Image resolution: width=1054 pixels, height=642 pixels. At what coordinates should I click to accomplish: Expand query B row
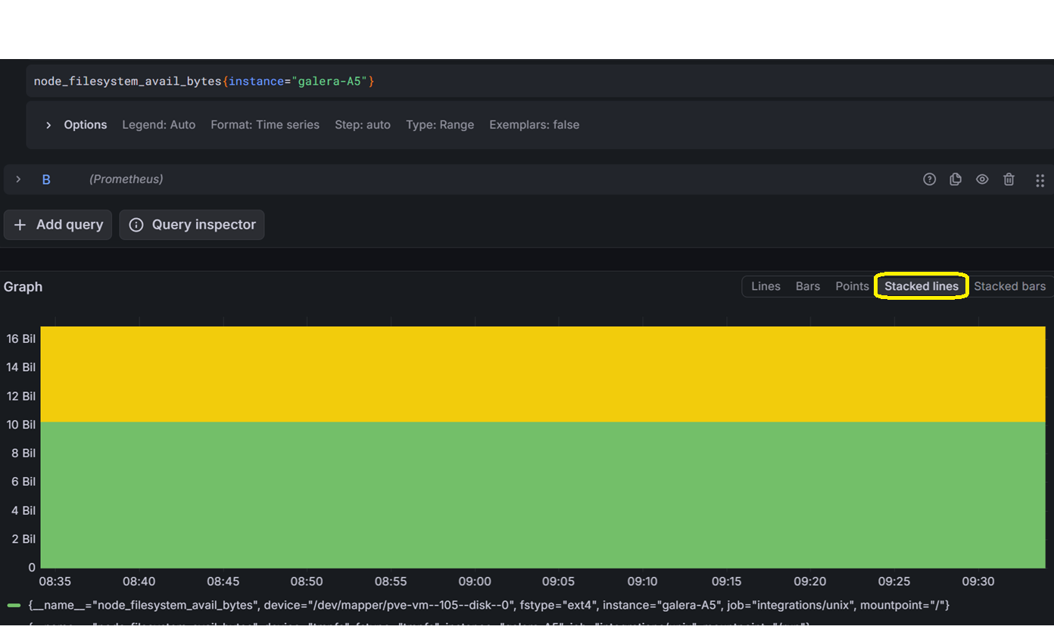(19, 179)
